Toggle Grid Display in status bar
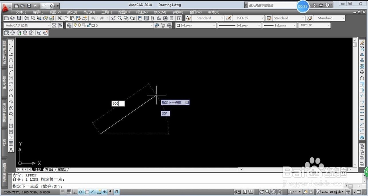This screenshot has height=196, width=368. pyautogui.click(x=69, y=192)
